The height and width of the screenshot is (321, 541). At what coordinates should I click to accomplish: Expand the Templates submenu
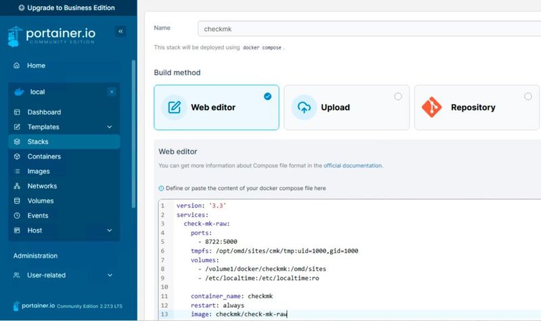pos(110,127)
